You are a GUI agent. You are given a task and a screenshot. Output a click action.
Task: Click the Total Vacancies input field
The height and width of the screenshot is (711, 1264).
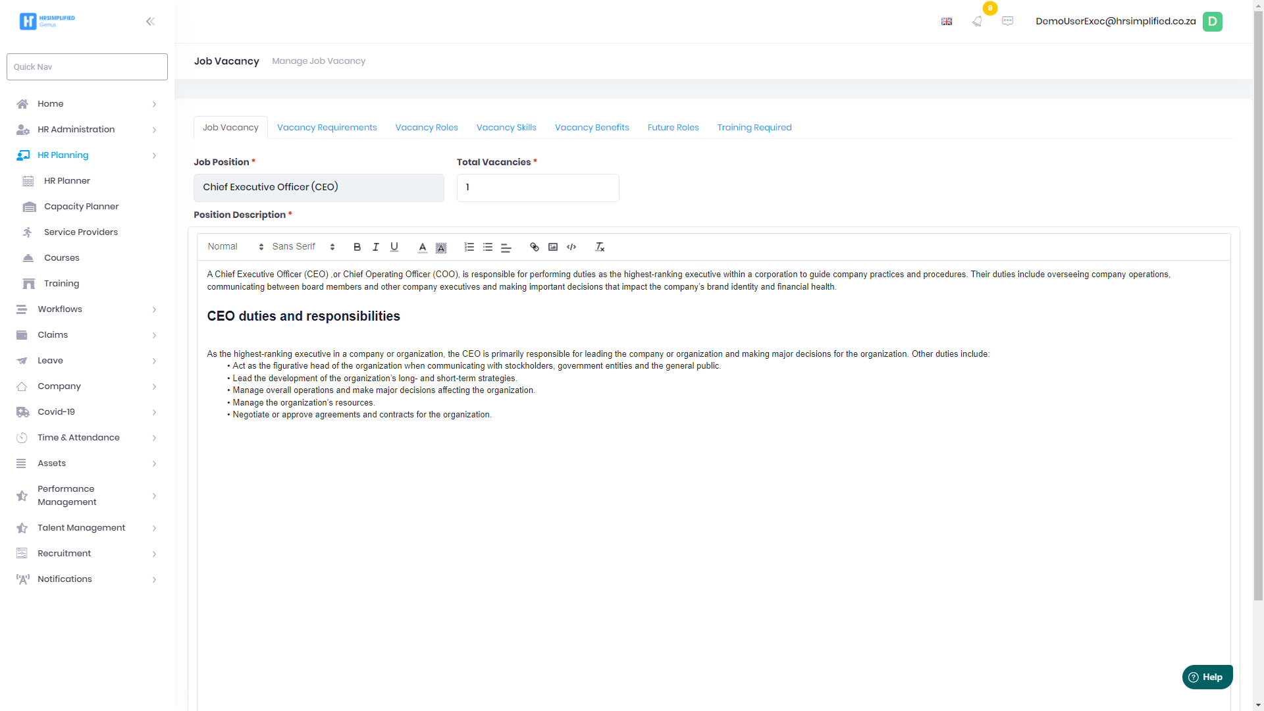[x=537, y=188]
